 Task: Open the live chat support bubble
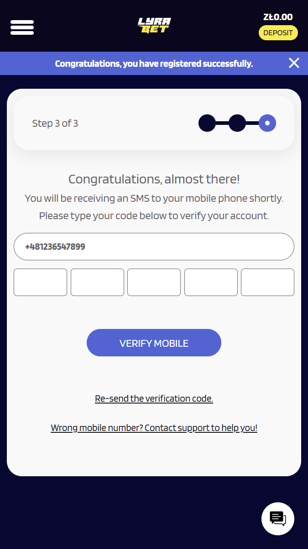(278, 519)
